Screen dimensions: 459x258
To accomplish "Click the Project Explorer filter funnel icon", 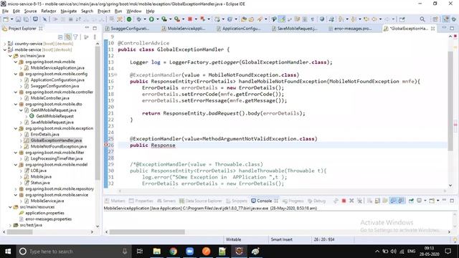I will 76,37.
